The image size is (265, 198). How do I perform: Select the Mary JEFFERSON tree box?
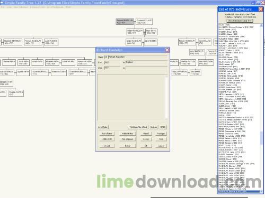pyautogui.click(x=180, y=73)
